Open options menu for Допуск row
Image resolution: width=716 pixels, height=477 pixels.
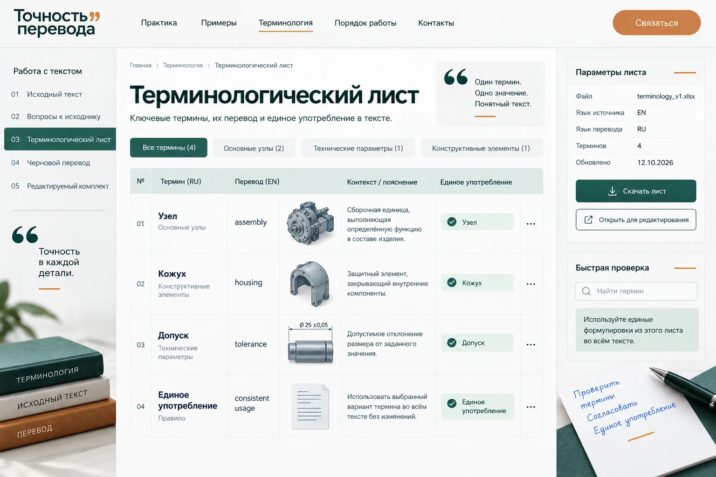pyautogui.click(x=530, y=345)
